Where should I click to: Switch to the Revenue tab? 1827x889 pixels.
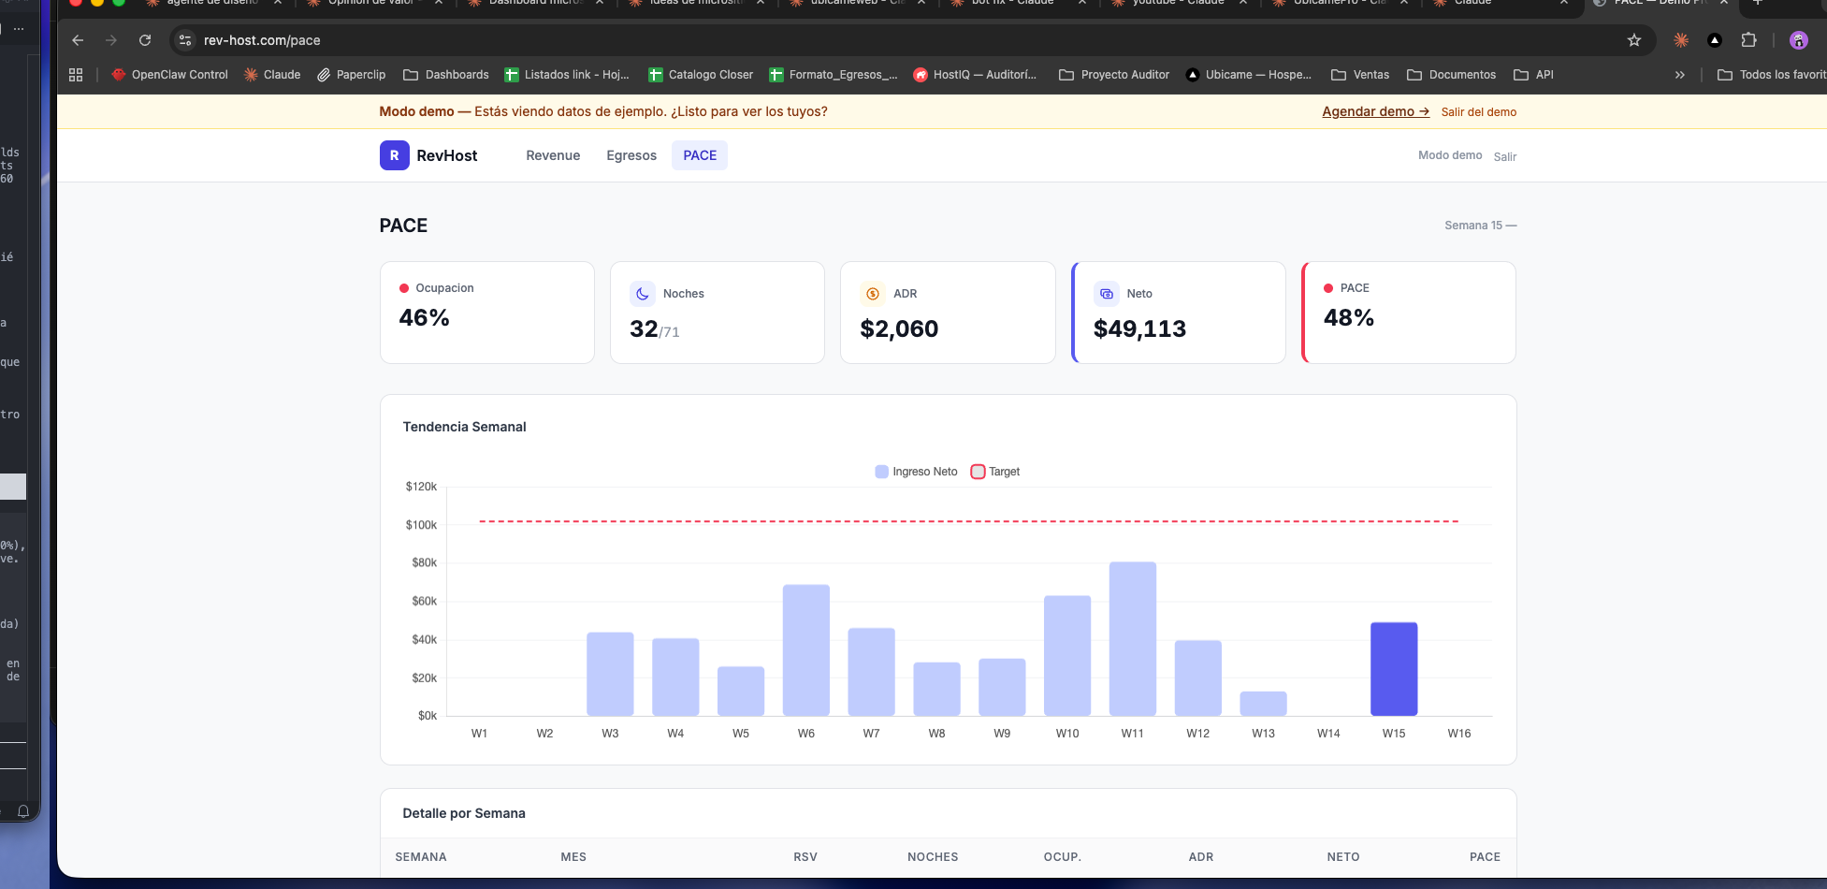click(x=553, y=155)
